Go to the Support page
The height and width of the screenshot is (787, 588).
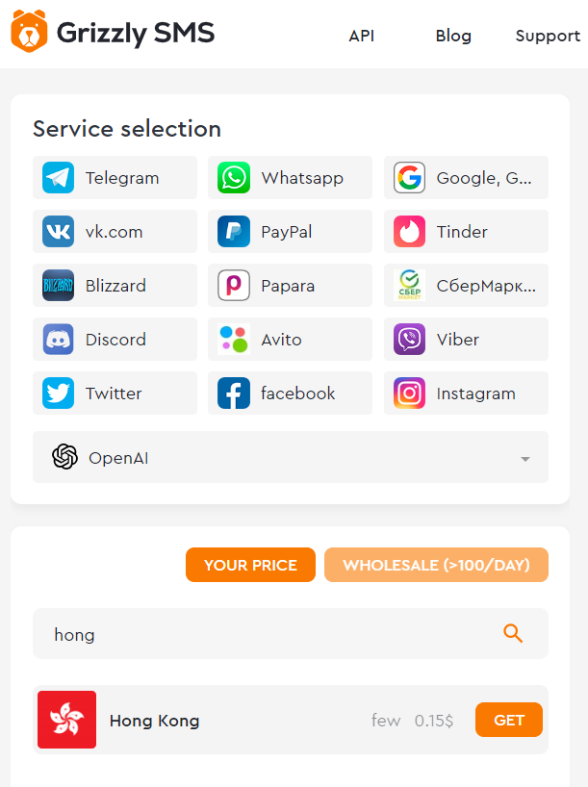(x=548, y=36)
